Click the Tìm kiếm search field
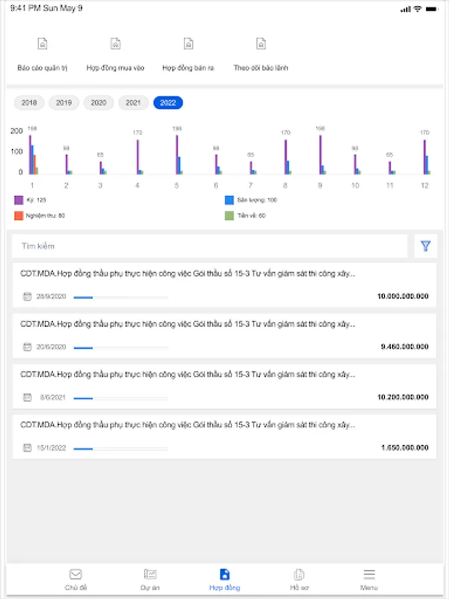The width and height of the screenshot is (449, 599). (210, 246)
